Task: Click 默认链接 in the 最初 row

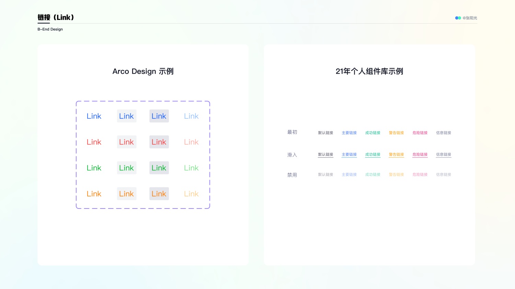Action: click(x=325, y=133)
